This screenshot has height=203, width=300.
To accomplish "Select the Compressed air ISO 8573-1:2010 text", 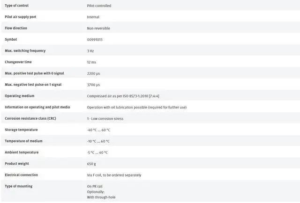I will [123, 96].
